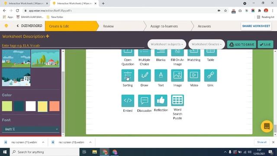The image size is (277, 156).
Task: Open a new browser tab
Action: pos(103,3)
